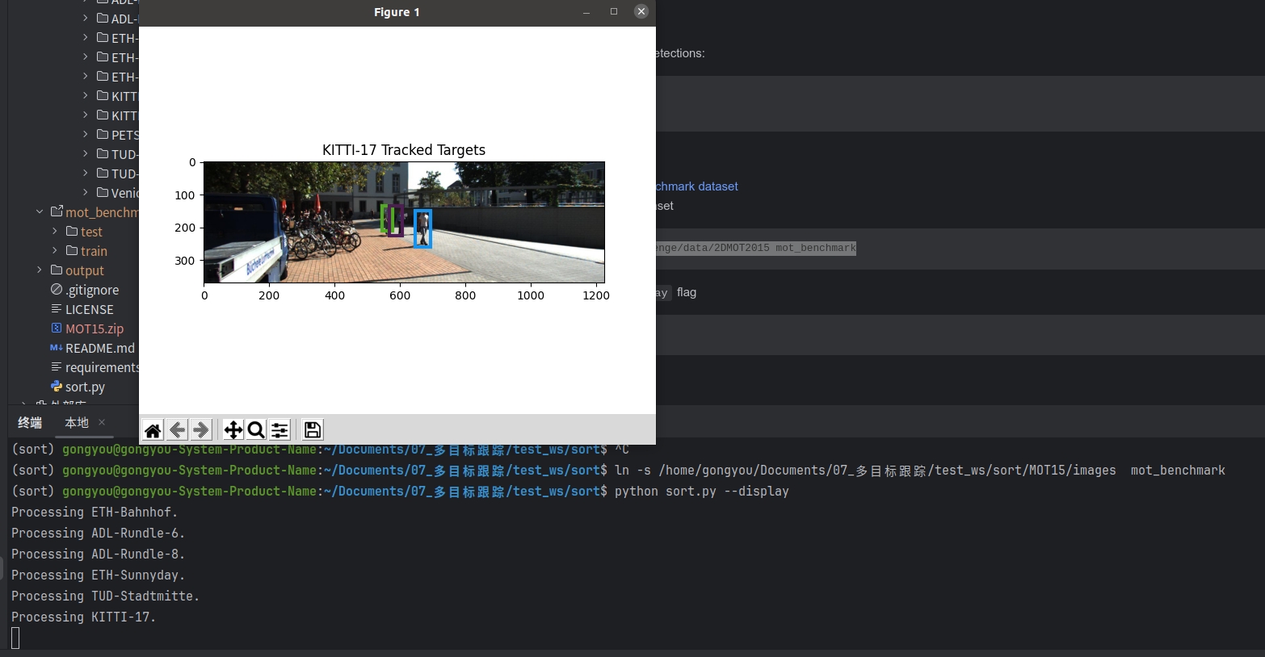Click 'Processing TUD-Stadtmitte.' terminal line
Viewport: 1265px width, 657px height.
click(x=105, y=596)
